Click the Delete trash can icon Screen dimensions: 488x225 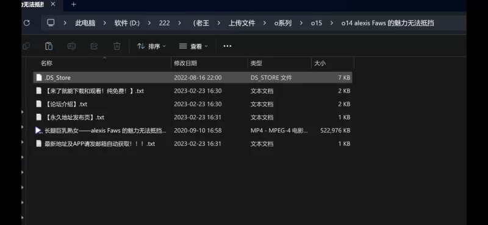click(x=117, y=46)
